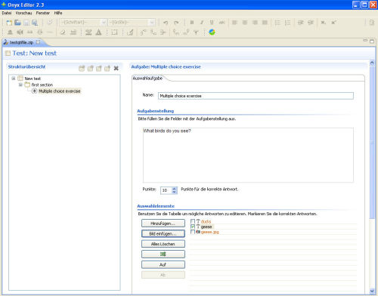Toggle Italic formatting icon
378x296 pixels.
coord(202,23)
